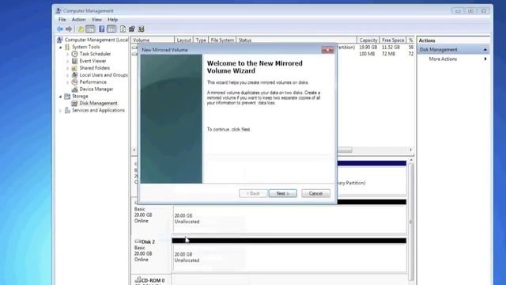This screenshot has width=506, height=285.
Task: Sort by the Free Space column header
Action: click(393, 40)
